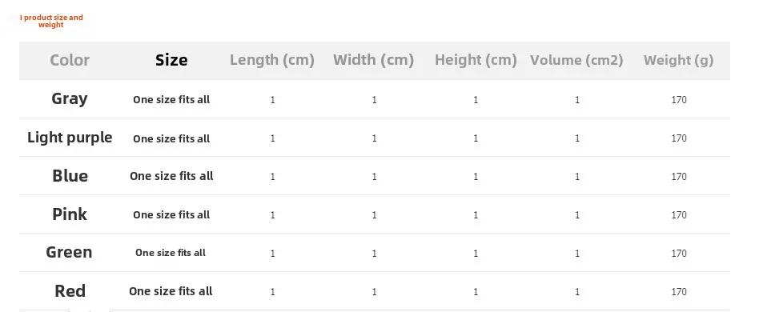Click the Green color row label
The image size is (759, 312).
coord(69,253)
